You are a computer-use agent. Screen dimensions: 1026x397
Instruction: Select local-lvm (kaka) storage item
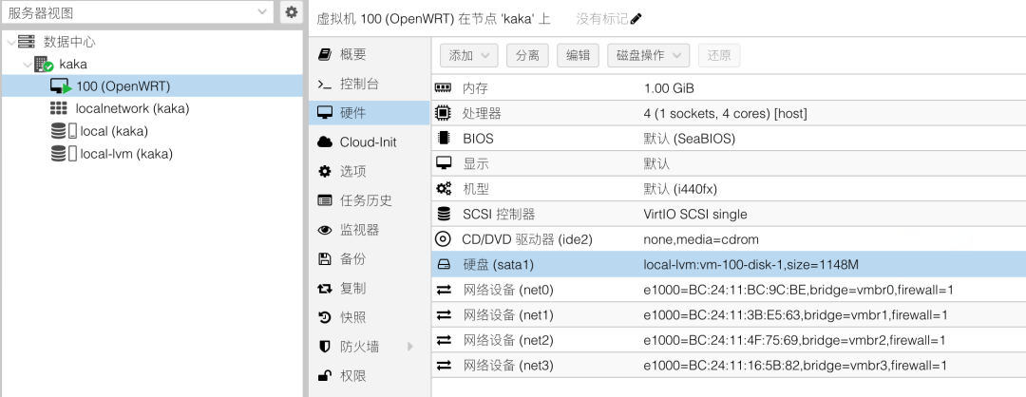(x=152, y=154)
